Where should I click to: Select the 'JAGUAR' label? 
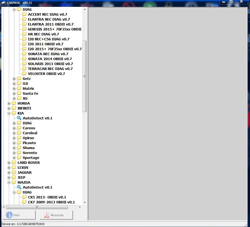pos(24,173)
